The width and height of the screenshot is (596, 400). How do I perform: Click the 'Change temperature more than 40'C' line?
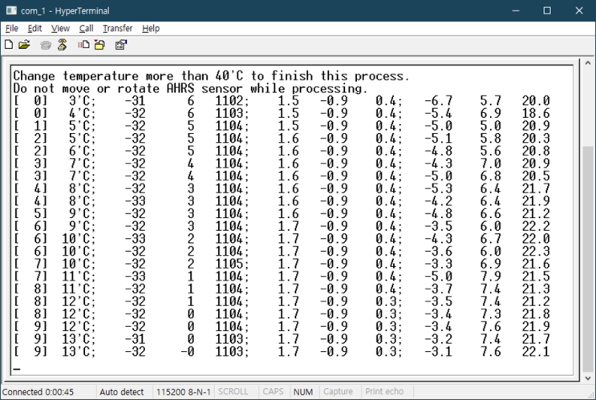(211, 76)
